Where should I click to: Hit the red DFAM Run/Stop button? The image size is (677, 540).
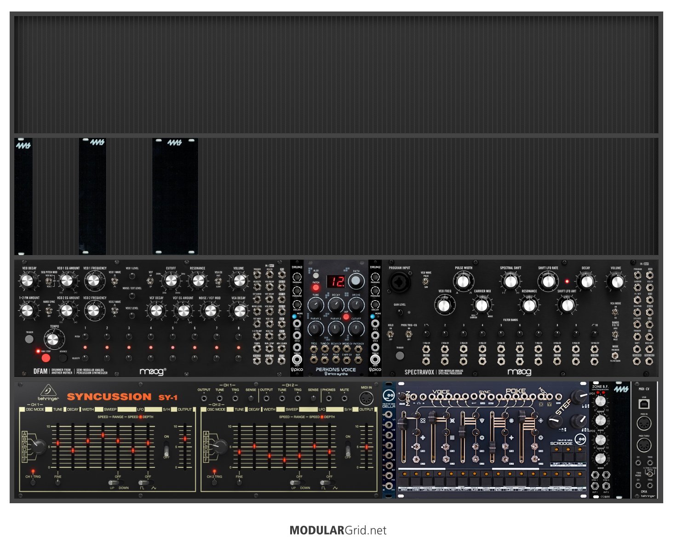(46, 358)
